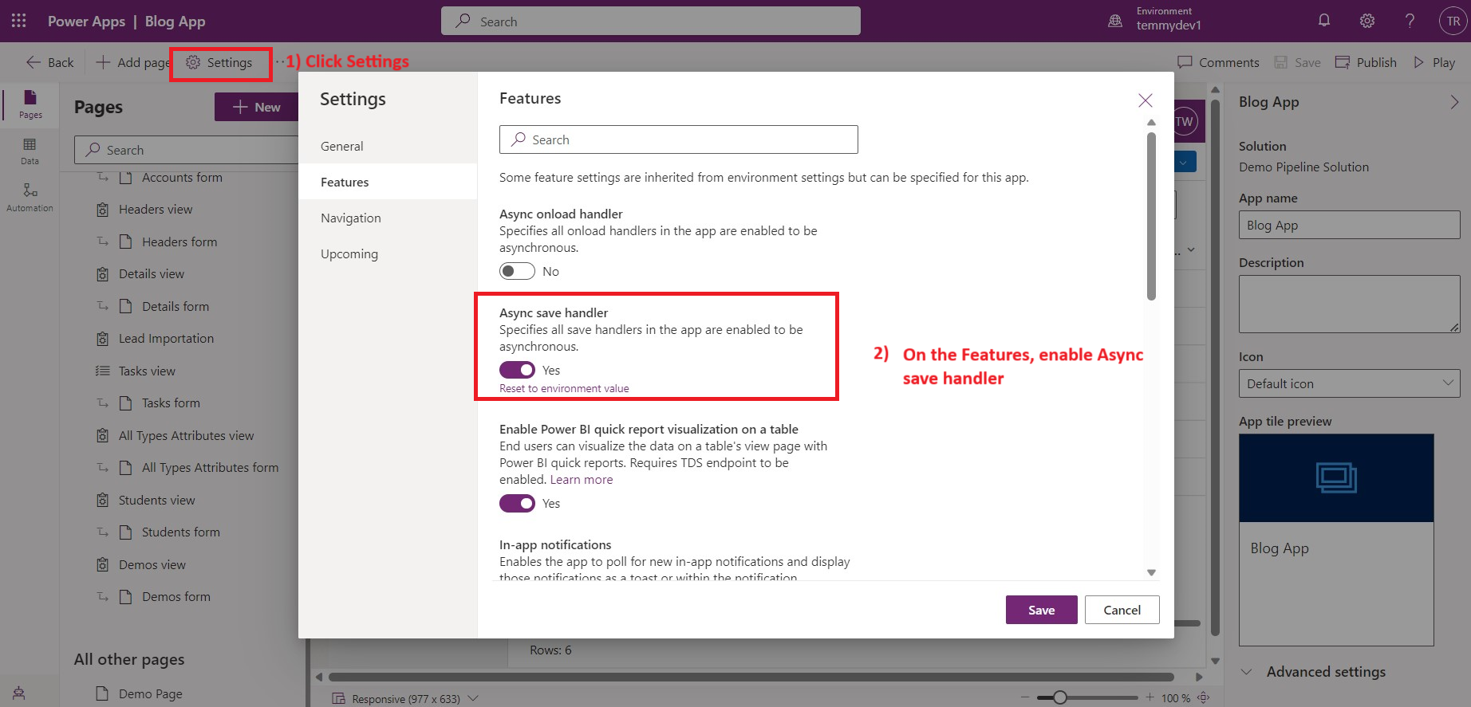Click the Features list scrollbar thumb
This screenshot has width=1471, height=707.
click(1151, 216)
